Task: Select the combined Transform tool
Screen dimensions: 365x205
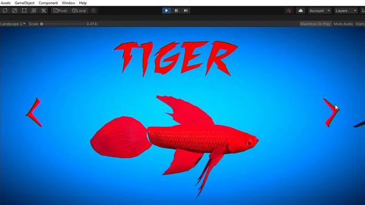Action: [34, 11]
